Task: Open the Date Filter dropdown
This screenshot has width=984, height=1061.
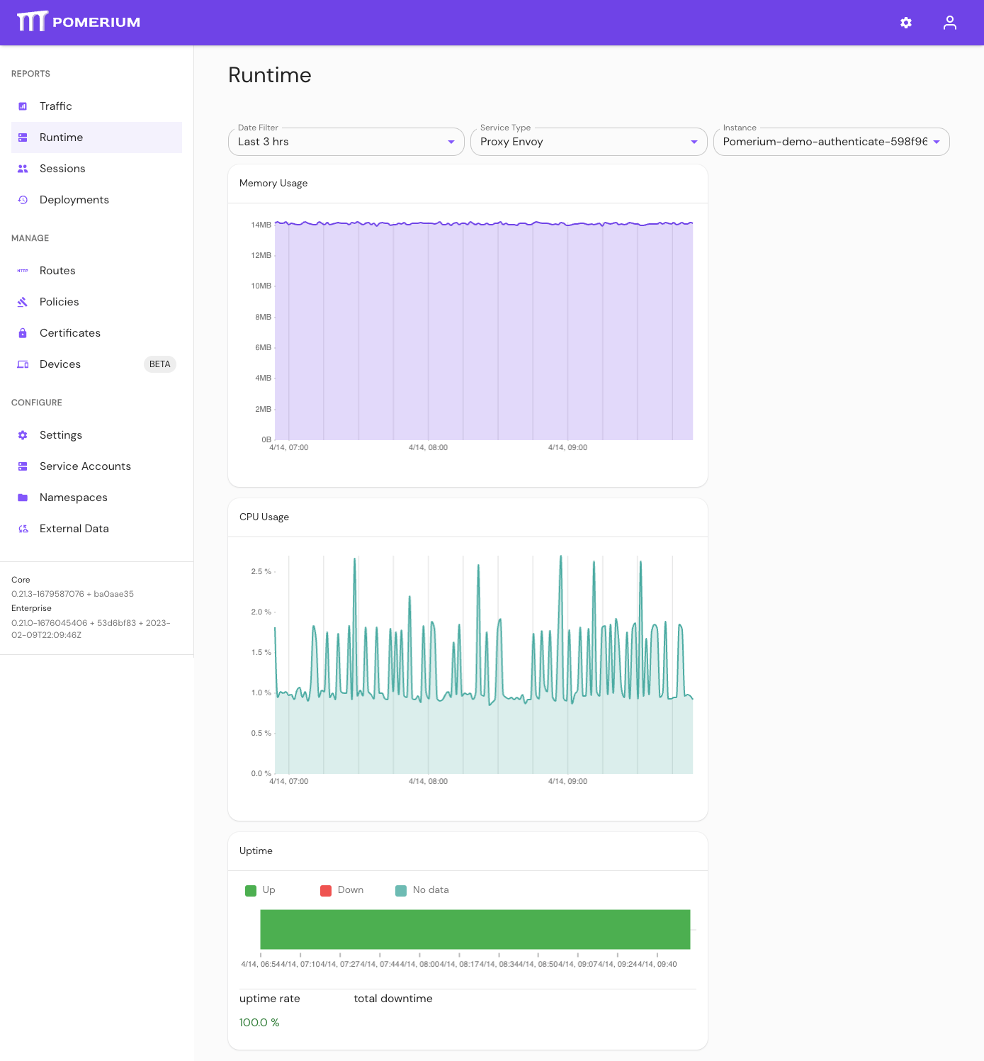Action: coord(451,142)
